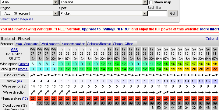Expand the Region --ALL-- dropdown

click(30, 13)
